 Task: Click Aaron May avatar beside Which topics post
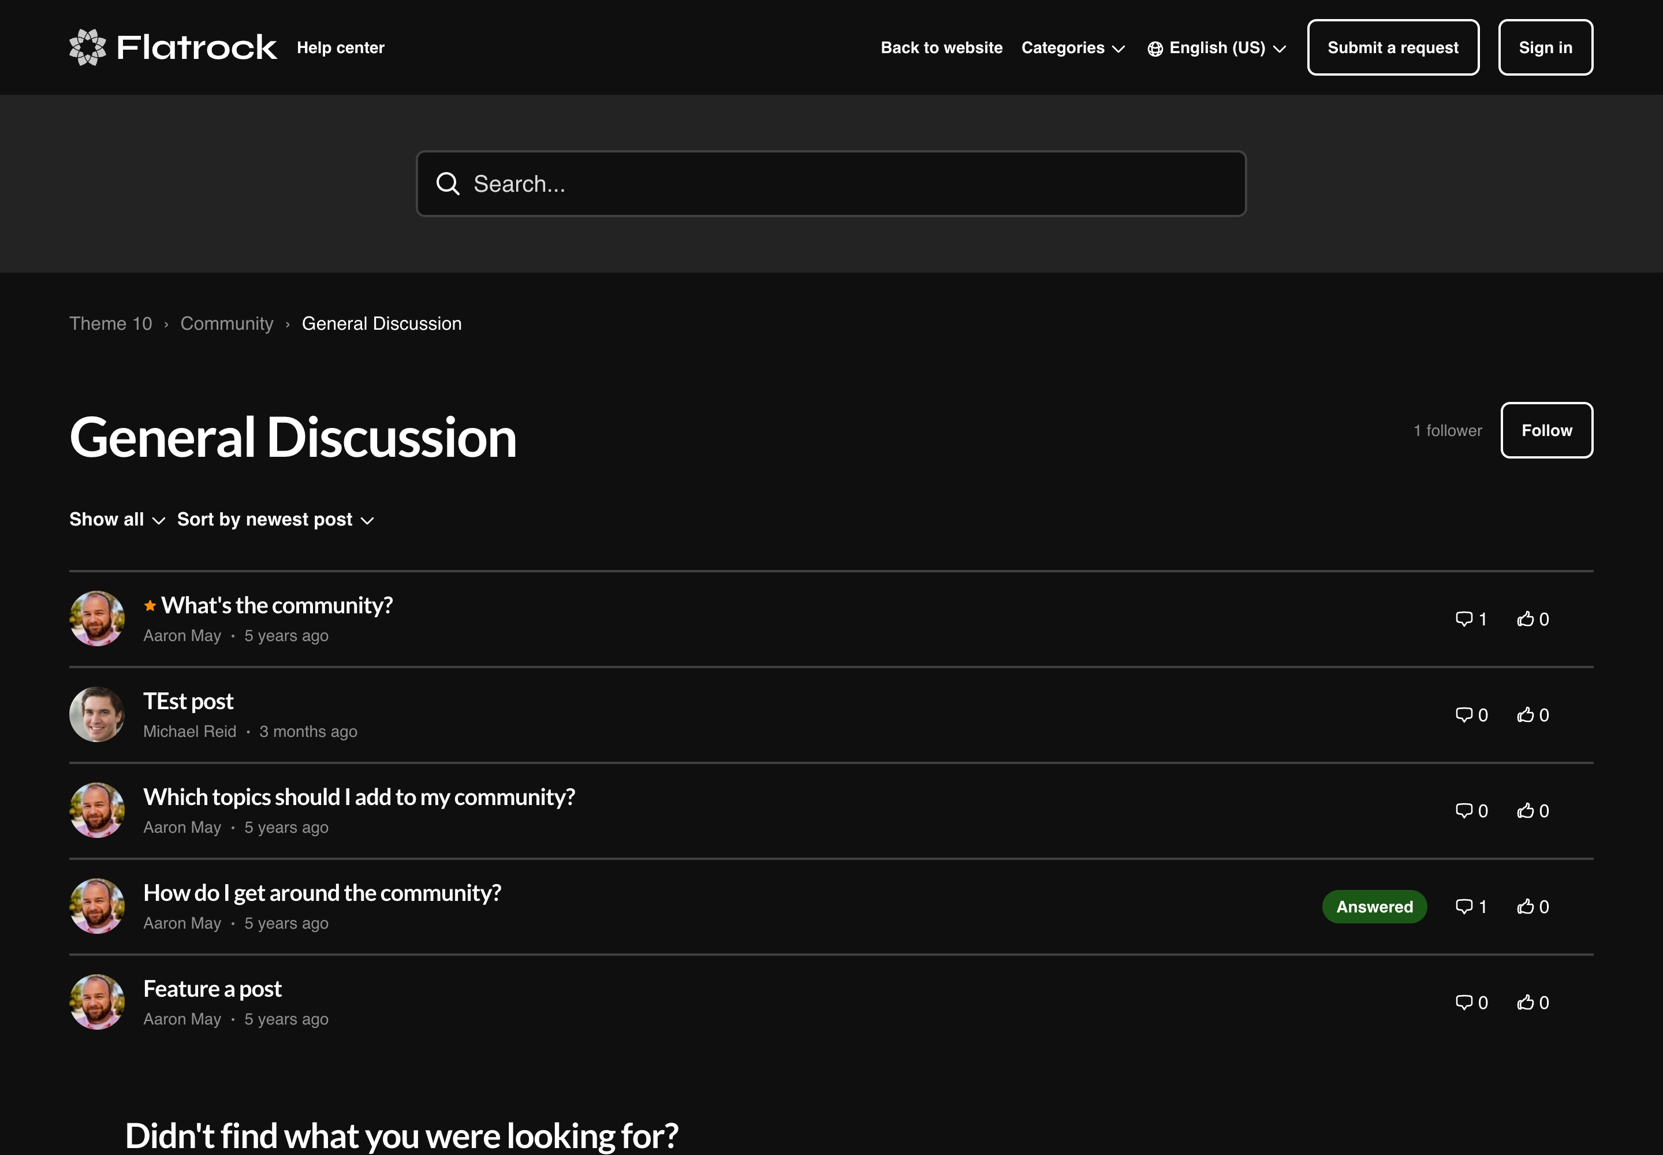(97, 811)
